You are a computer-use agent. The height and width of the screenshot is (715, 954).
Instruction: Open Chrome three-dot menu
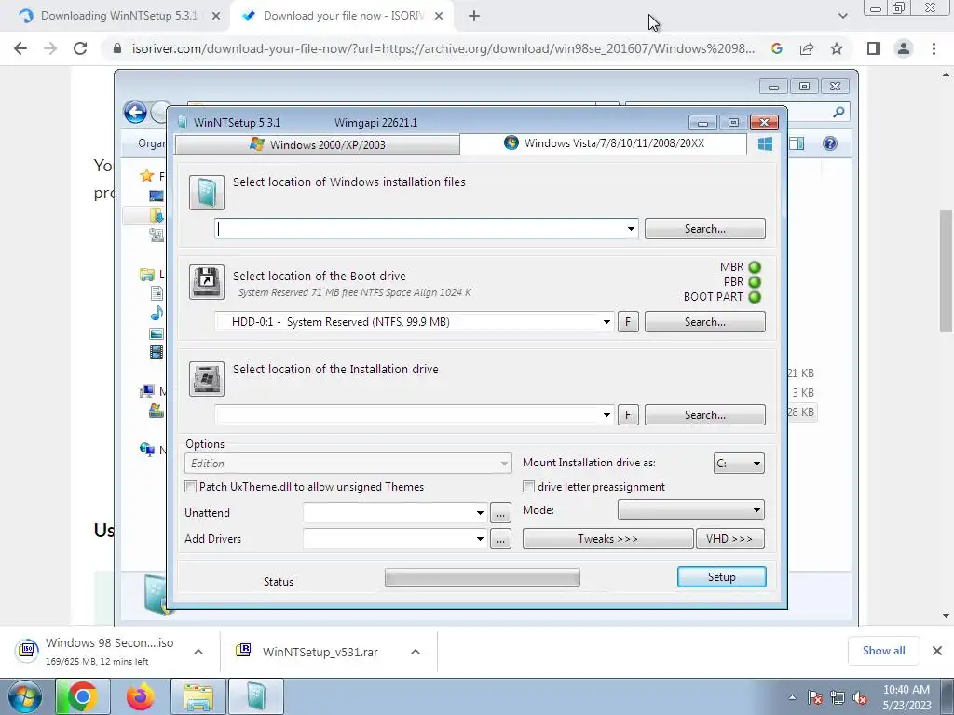pos(934,48)
